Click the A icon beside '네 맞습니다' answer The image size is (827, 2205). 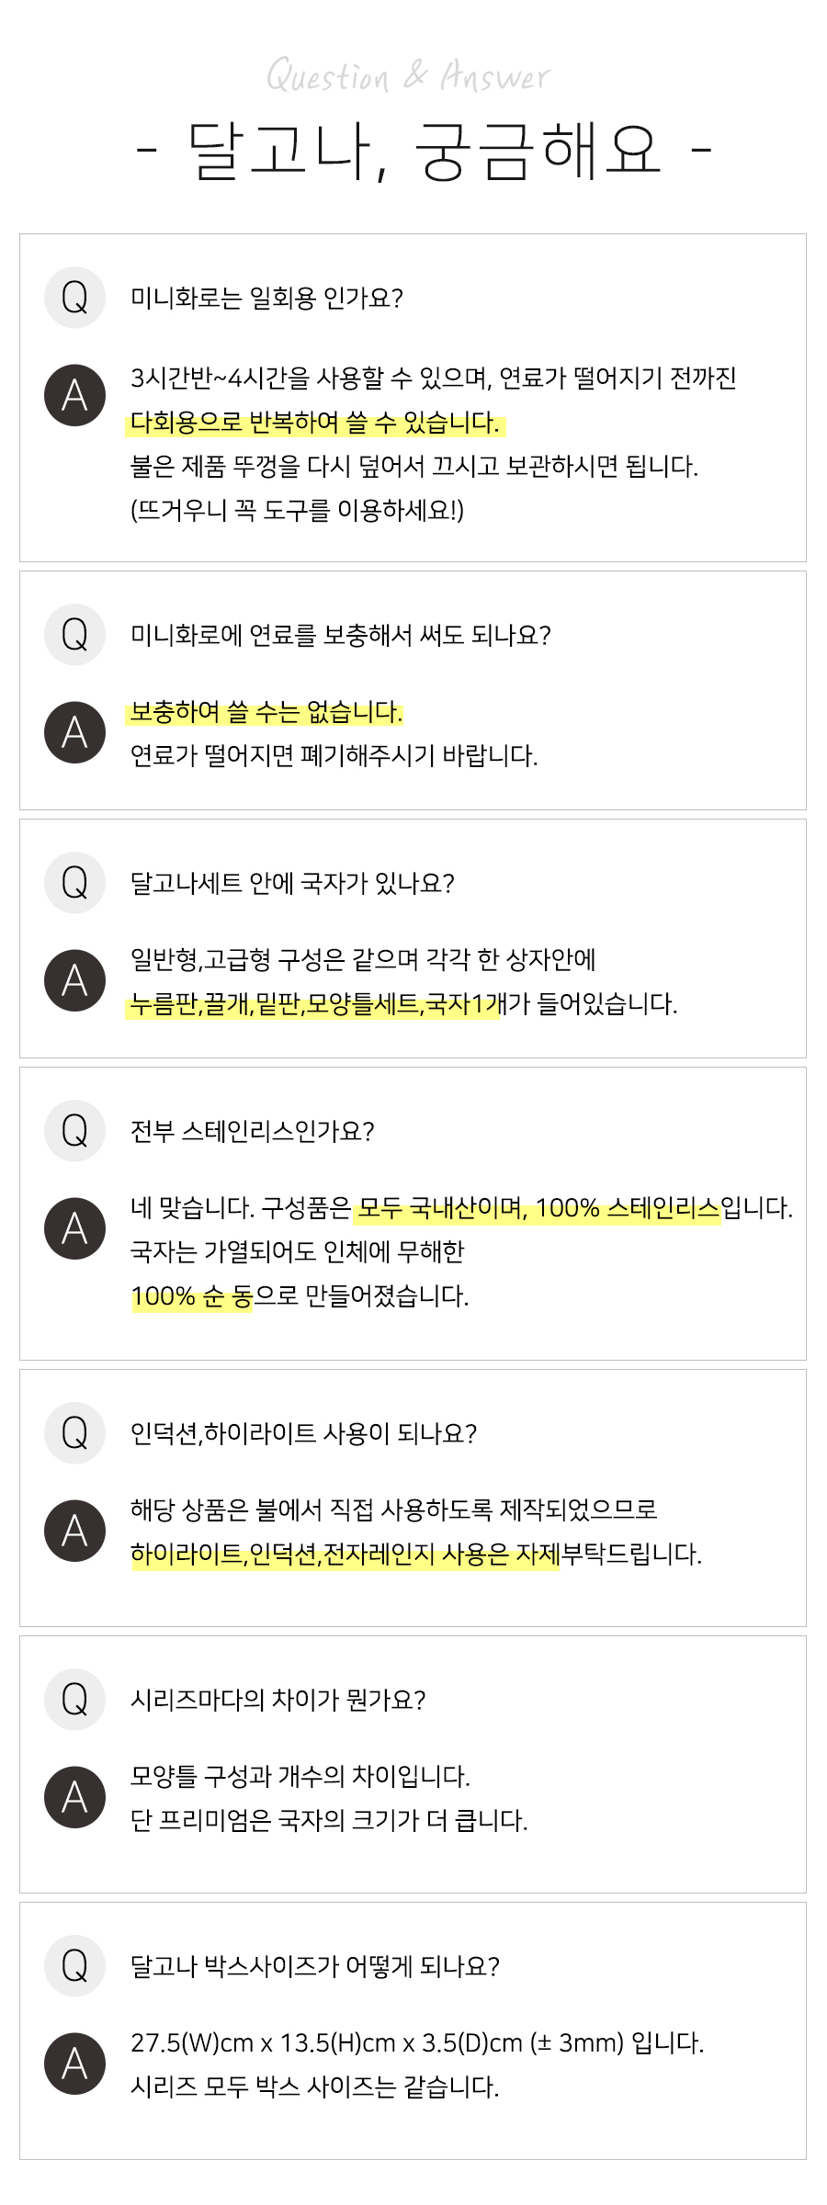coord(74,1228)
